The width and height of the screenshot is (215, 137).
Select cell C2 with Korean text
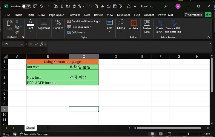84,67
